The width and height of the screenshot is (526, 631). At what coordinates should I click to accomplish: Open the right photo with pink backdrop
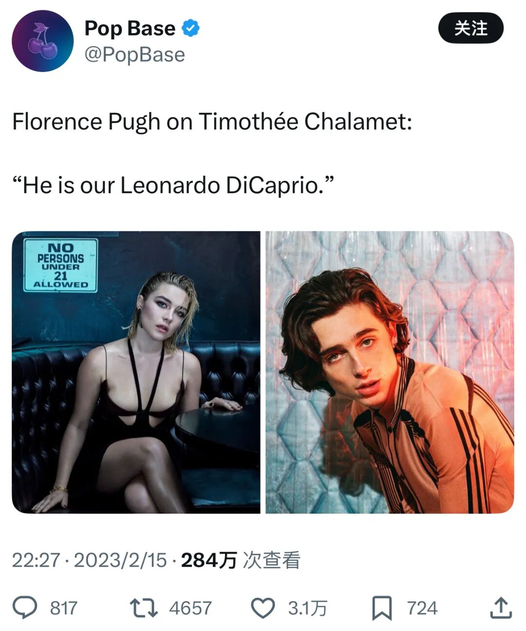(x=390, y=372)
